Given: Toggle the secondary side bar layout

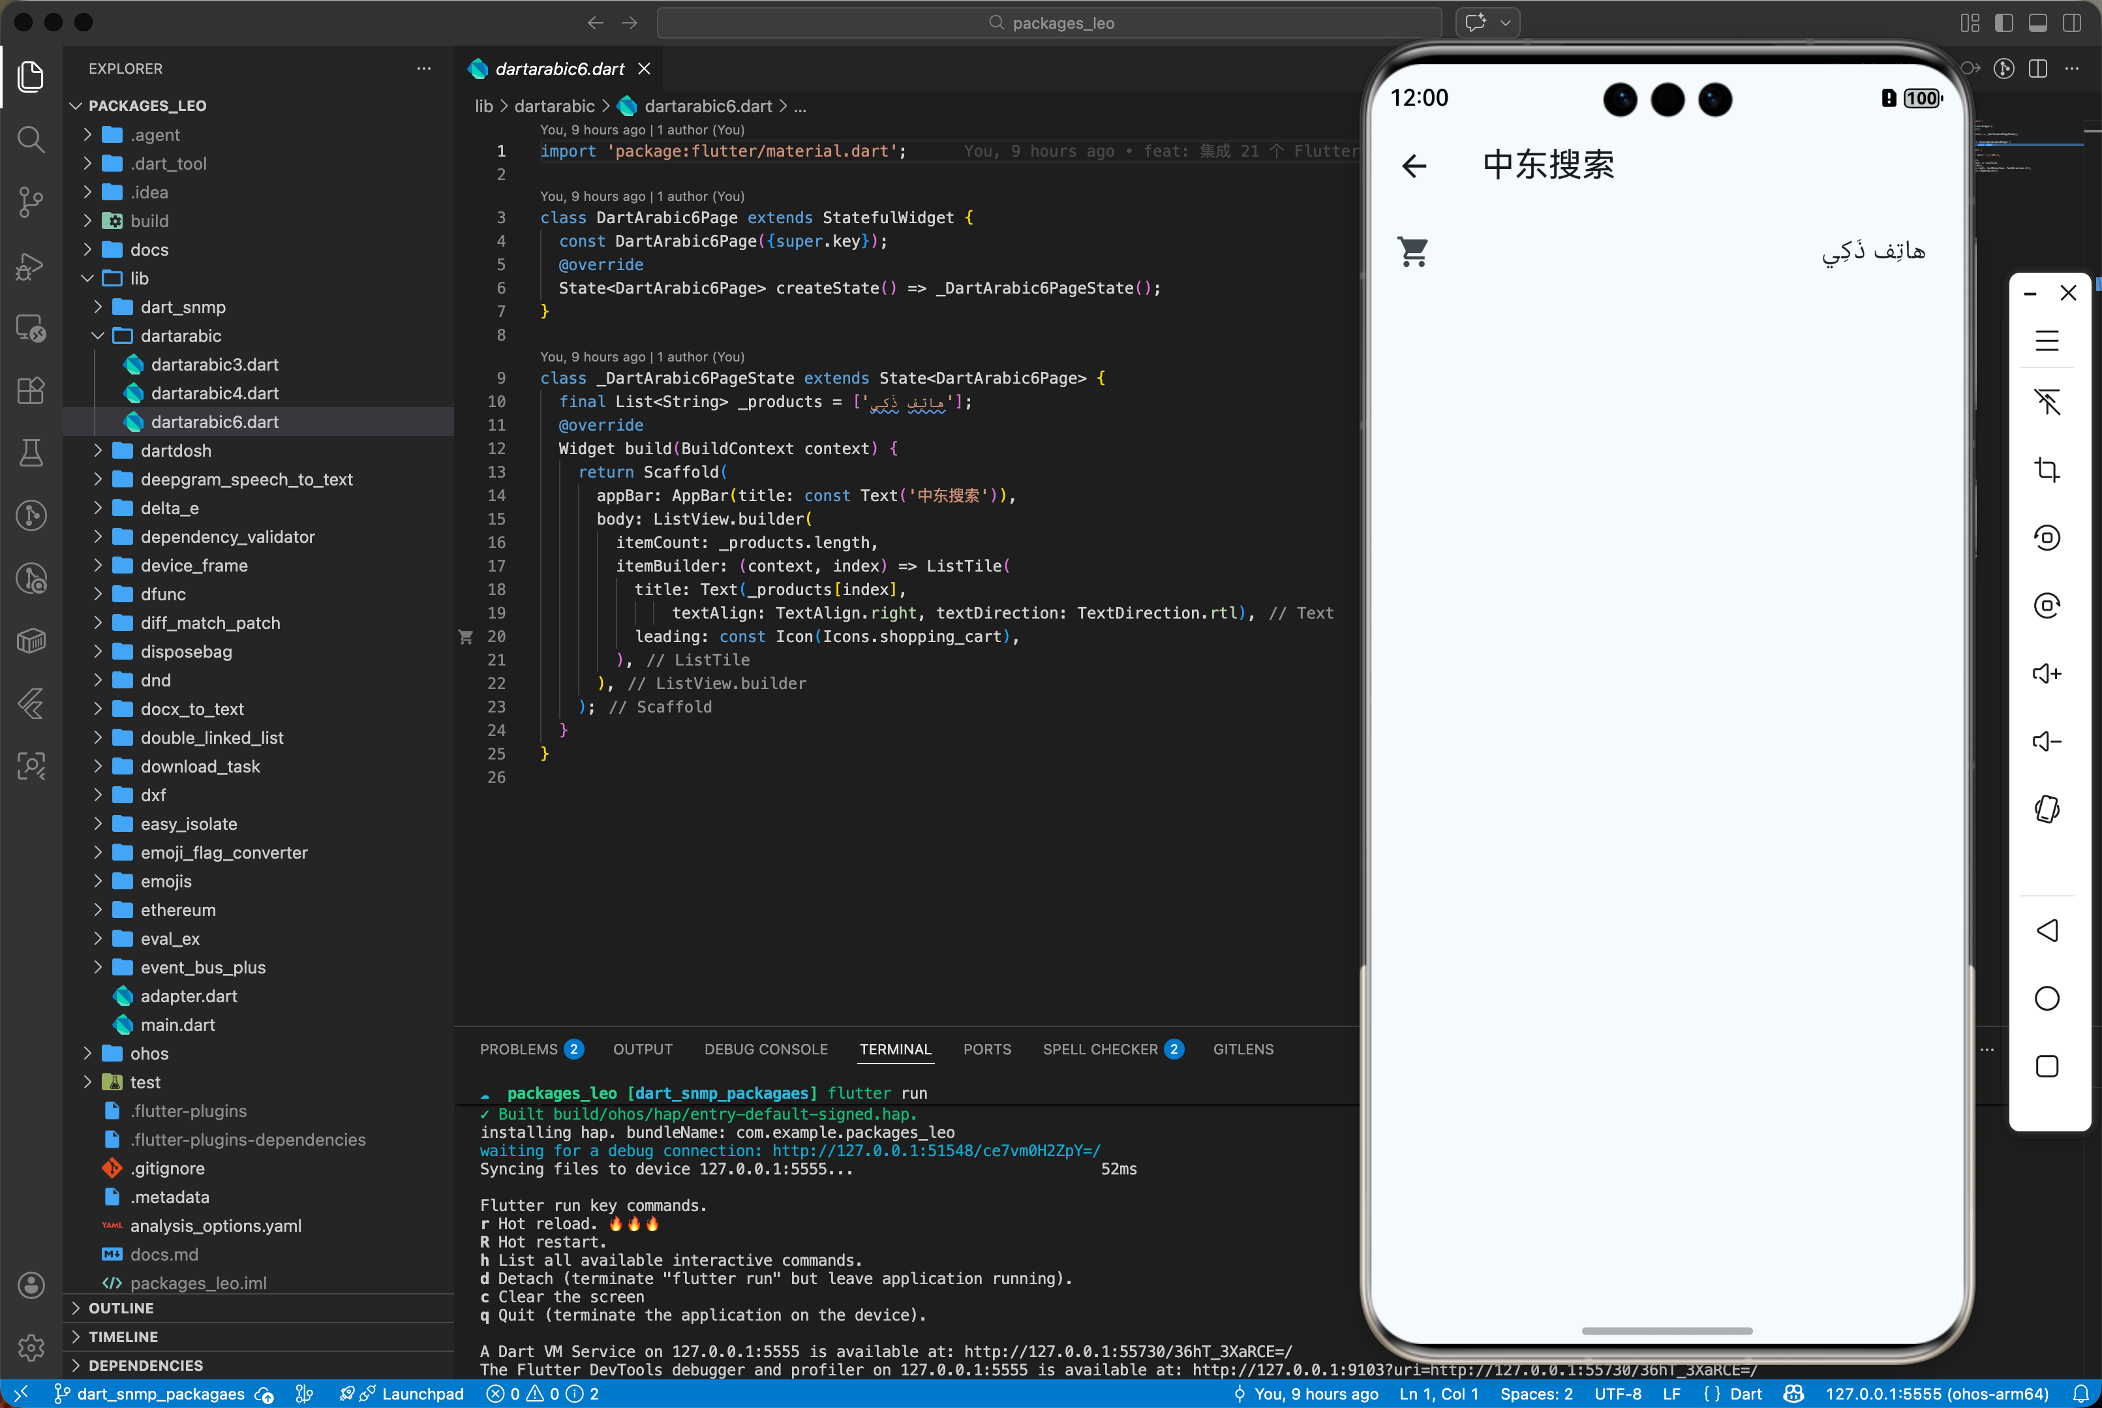Looking at the screenshot, I should click(x=2071, y=22).
